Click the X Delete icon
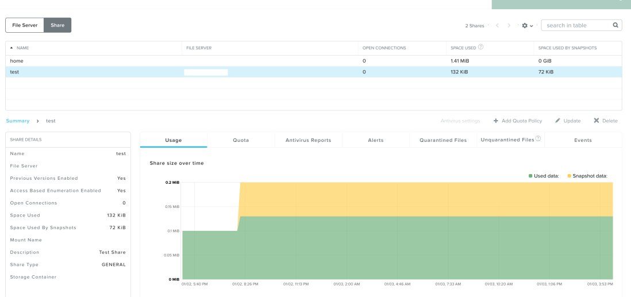The image size is (631, 297). pos(597,121)
